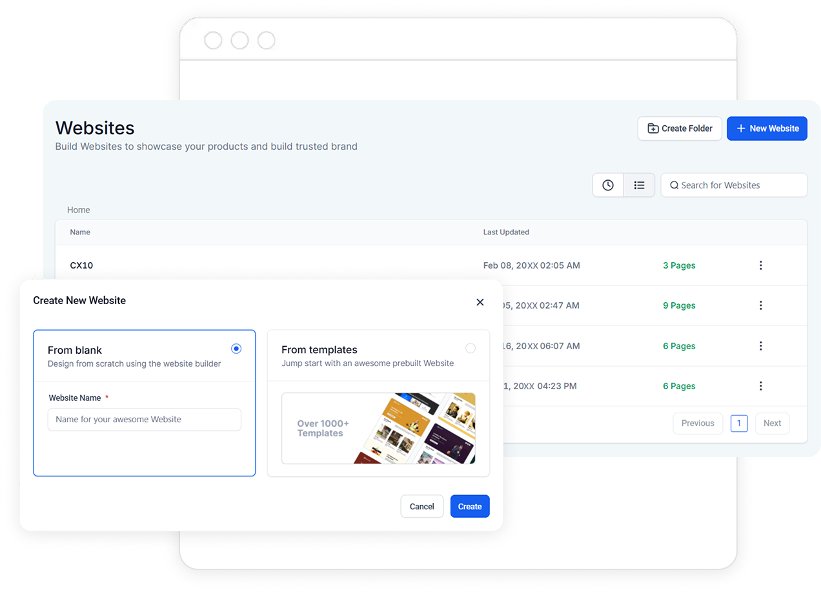Viewport: 821px width, 592px height.
Task: Close the Create New Website dialog
Action: [480, 302]
